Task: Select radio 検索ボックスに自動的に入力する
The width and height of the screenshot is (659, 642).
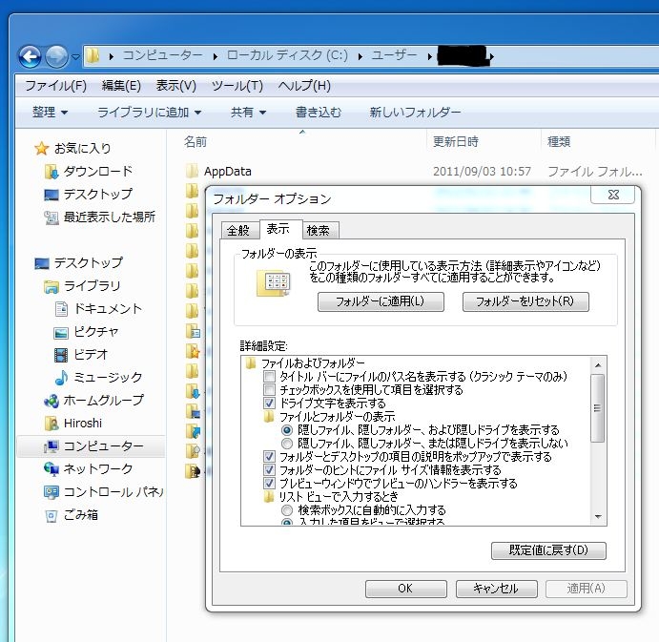Action: click(x=287, y=510)
